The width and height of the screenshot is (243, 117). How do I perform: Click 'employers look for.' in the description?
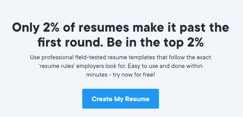pyautogui.click(x=102, y=66)
